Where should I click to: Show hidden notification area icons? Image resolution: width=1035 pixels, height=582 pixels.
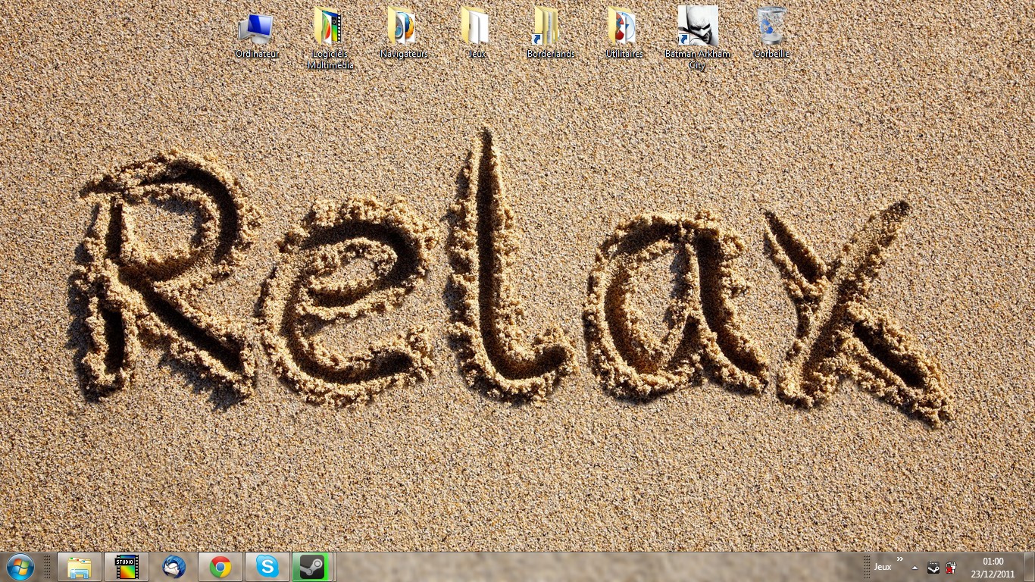915,568
